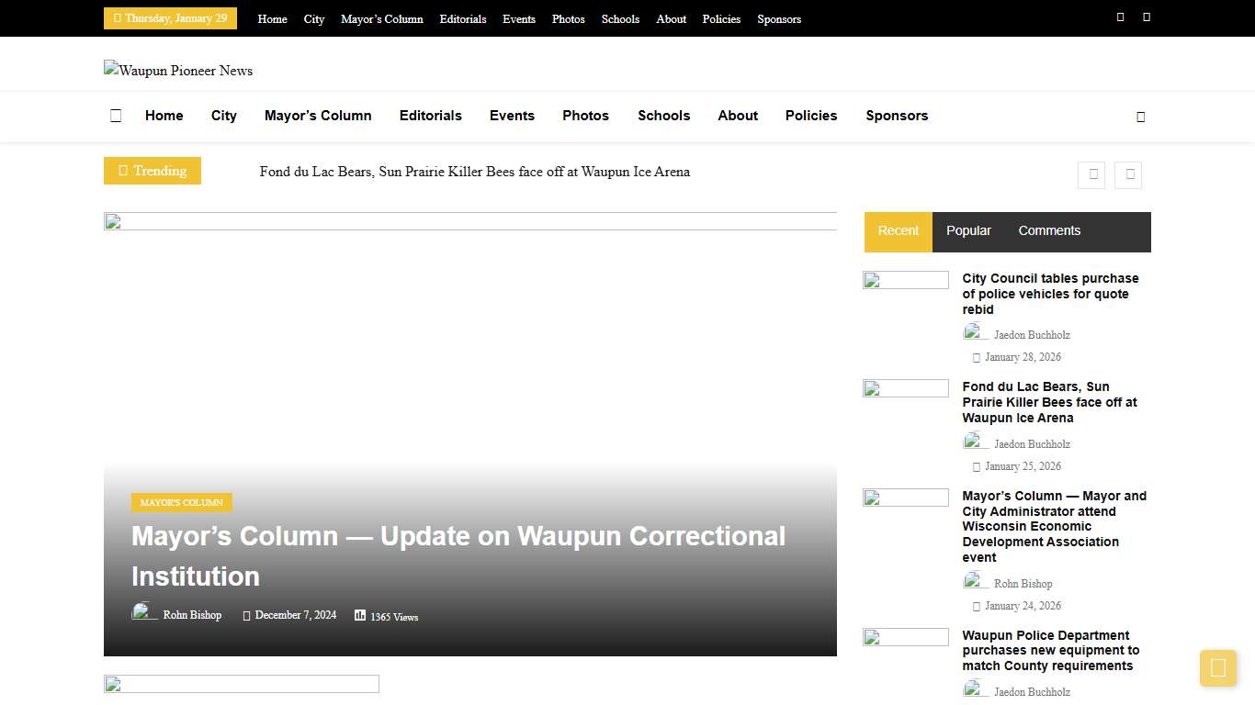The image size is (1255, 705).
Task: Click the search icon in the main navigation
Action: tap(1140, 117)
